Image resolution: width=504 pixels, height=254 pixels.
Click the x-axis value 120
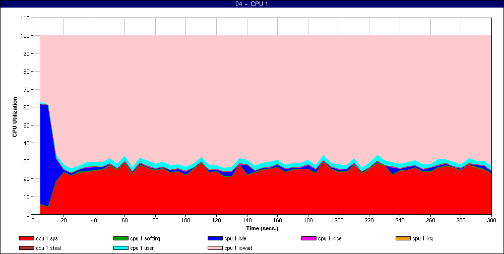(x=216, y=220)
